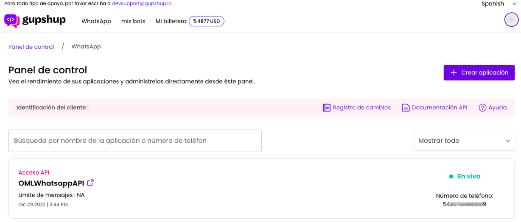Image resolution: width=521 pixels, height=222 pixels.
Task: Click the Registro de cambios icon
Action: pos(326,108)
